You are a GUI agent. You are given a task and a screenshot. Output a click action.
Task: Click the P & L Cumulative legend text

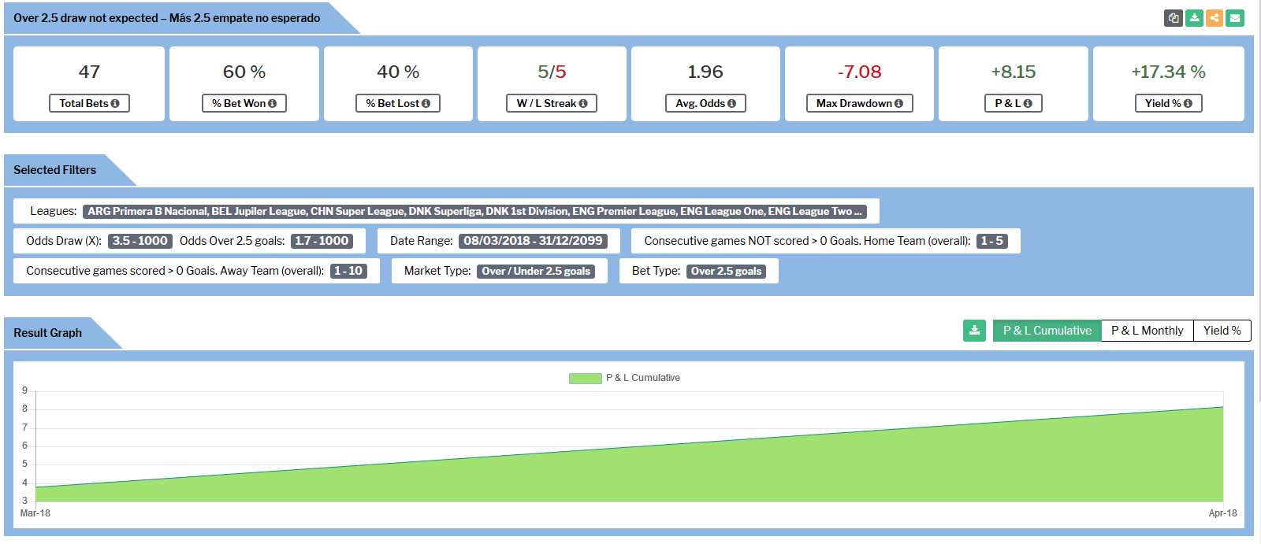pos(643,378)
